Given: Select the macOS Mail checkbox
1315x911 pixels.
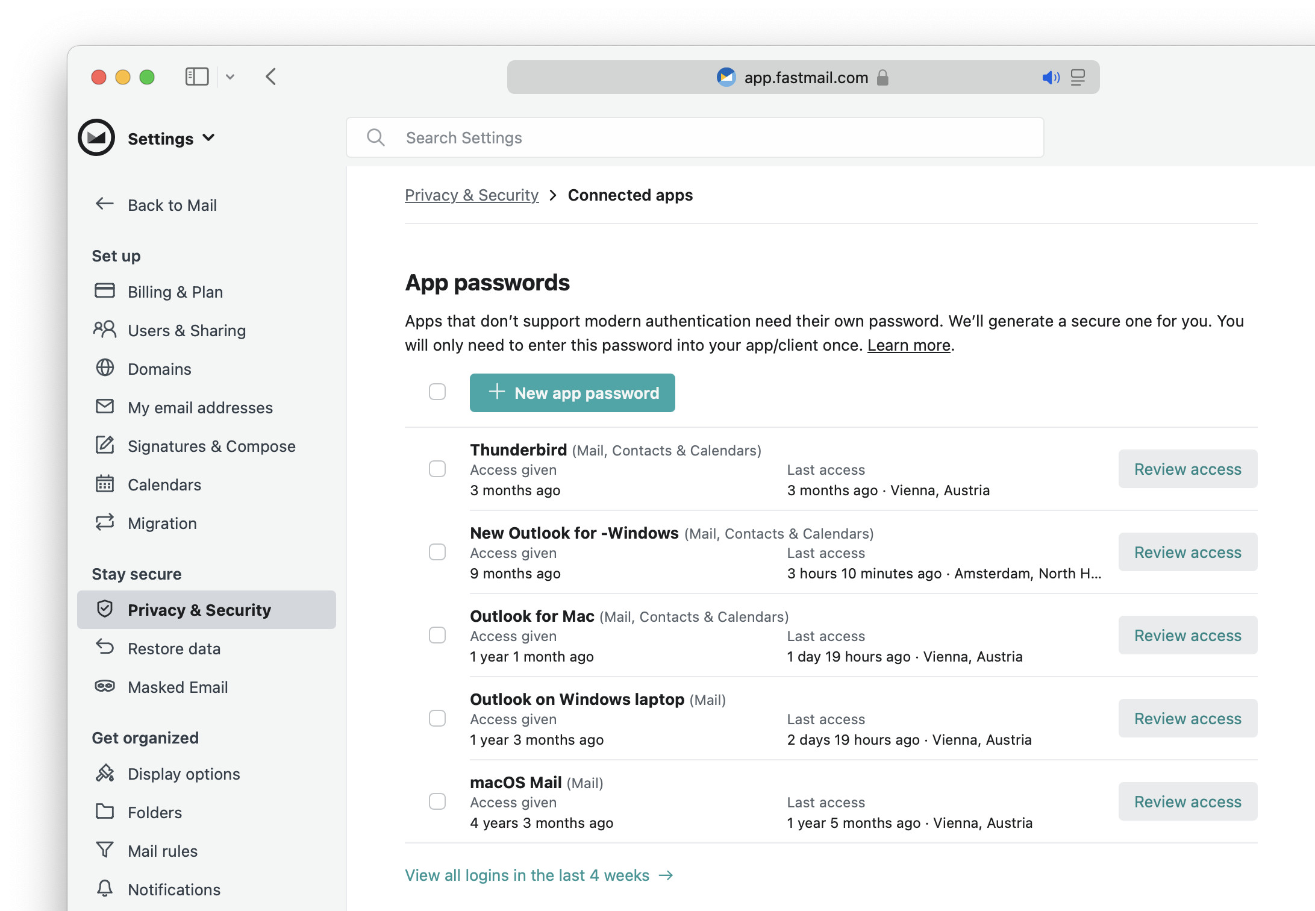Looking at the screenshot, I should (437, 801).
